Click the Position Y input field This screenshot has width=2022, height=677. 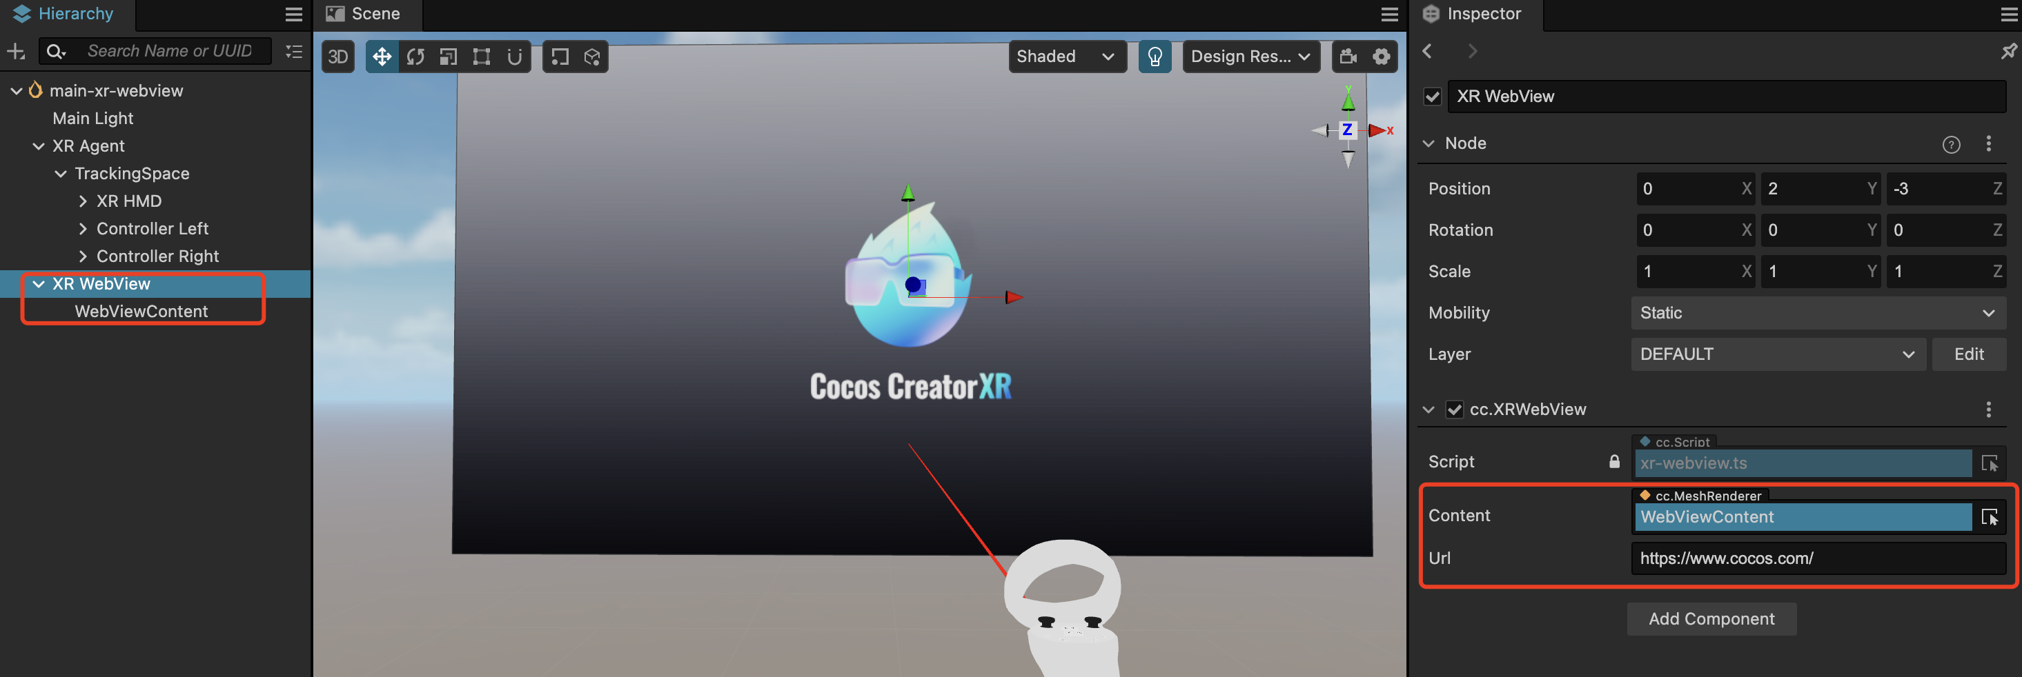coord(1820,189)
